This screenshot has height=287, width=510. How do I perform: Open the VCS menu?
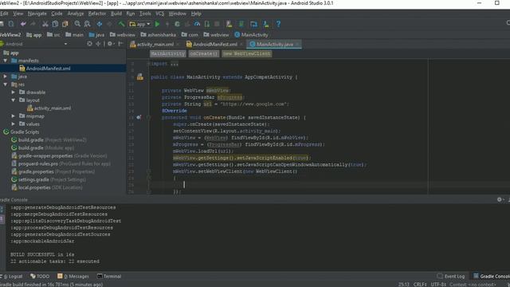point(159,14)
